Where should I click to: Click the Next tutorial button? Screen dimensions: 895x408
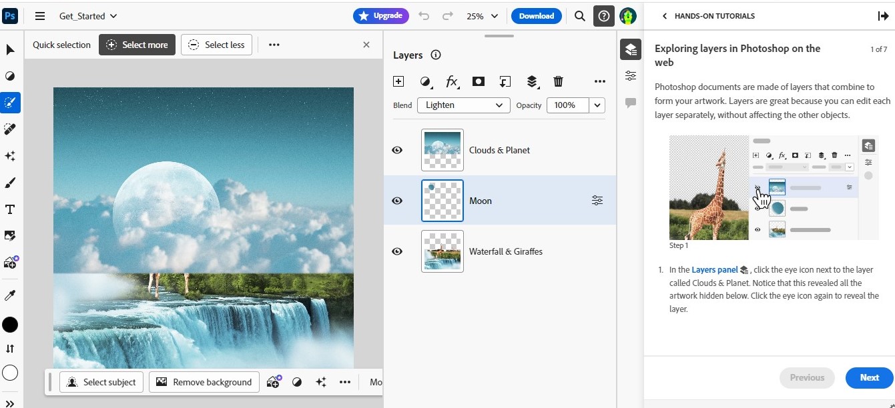[869, 377]
